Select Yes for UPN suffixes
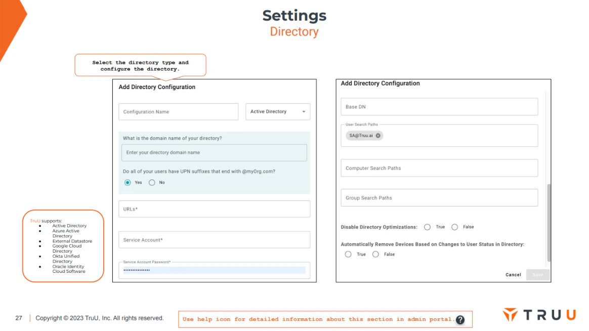Viewport: 589px width, 331px height. pyautogui.click(x=128, y=183)
